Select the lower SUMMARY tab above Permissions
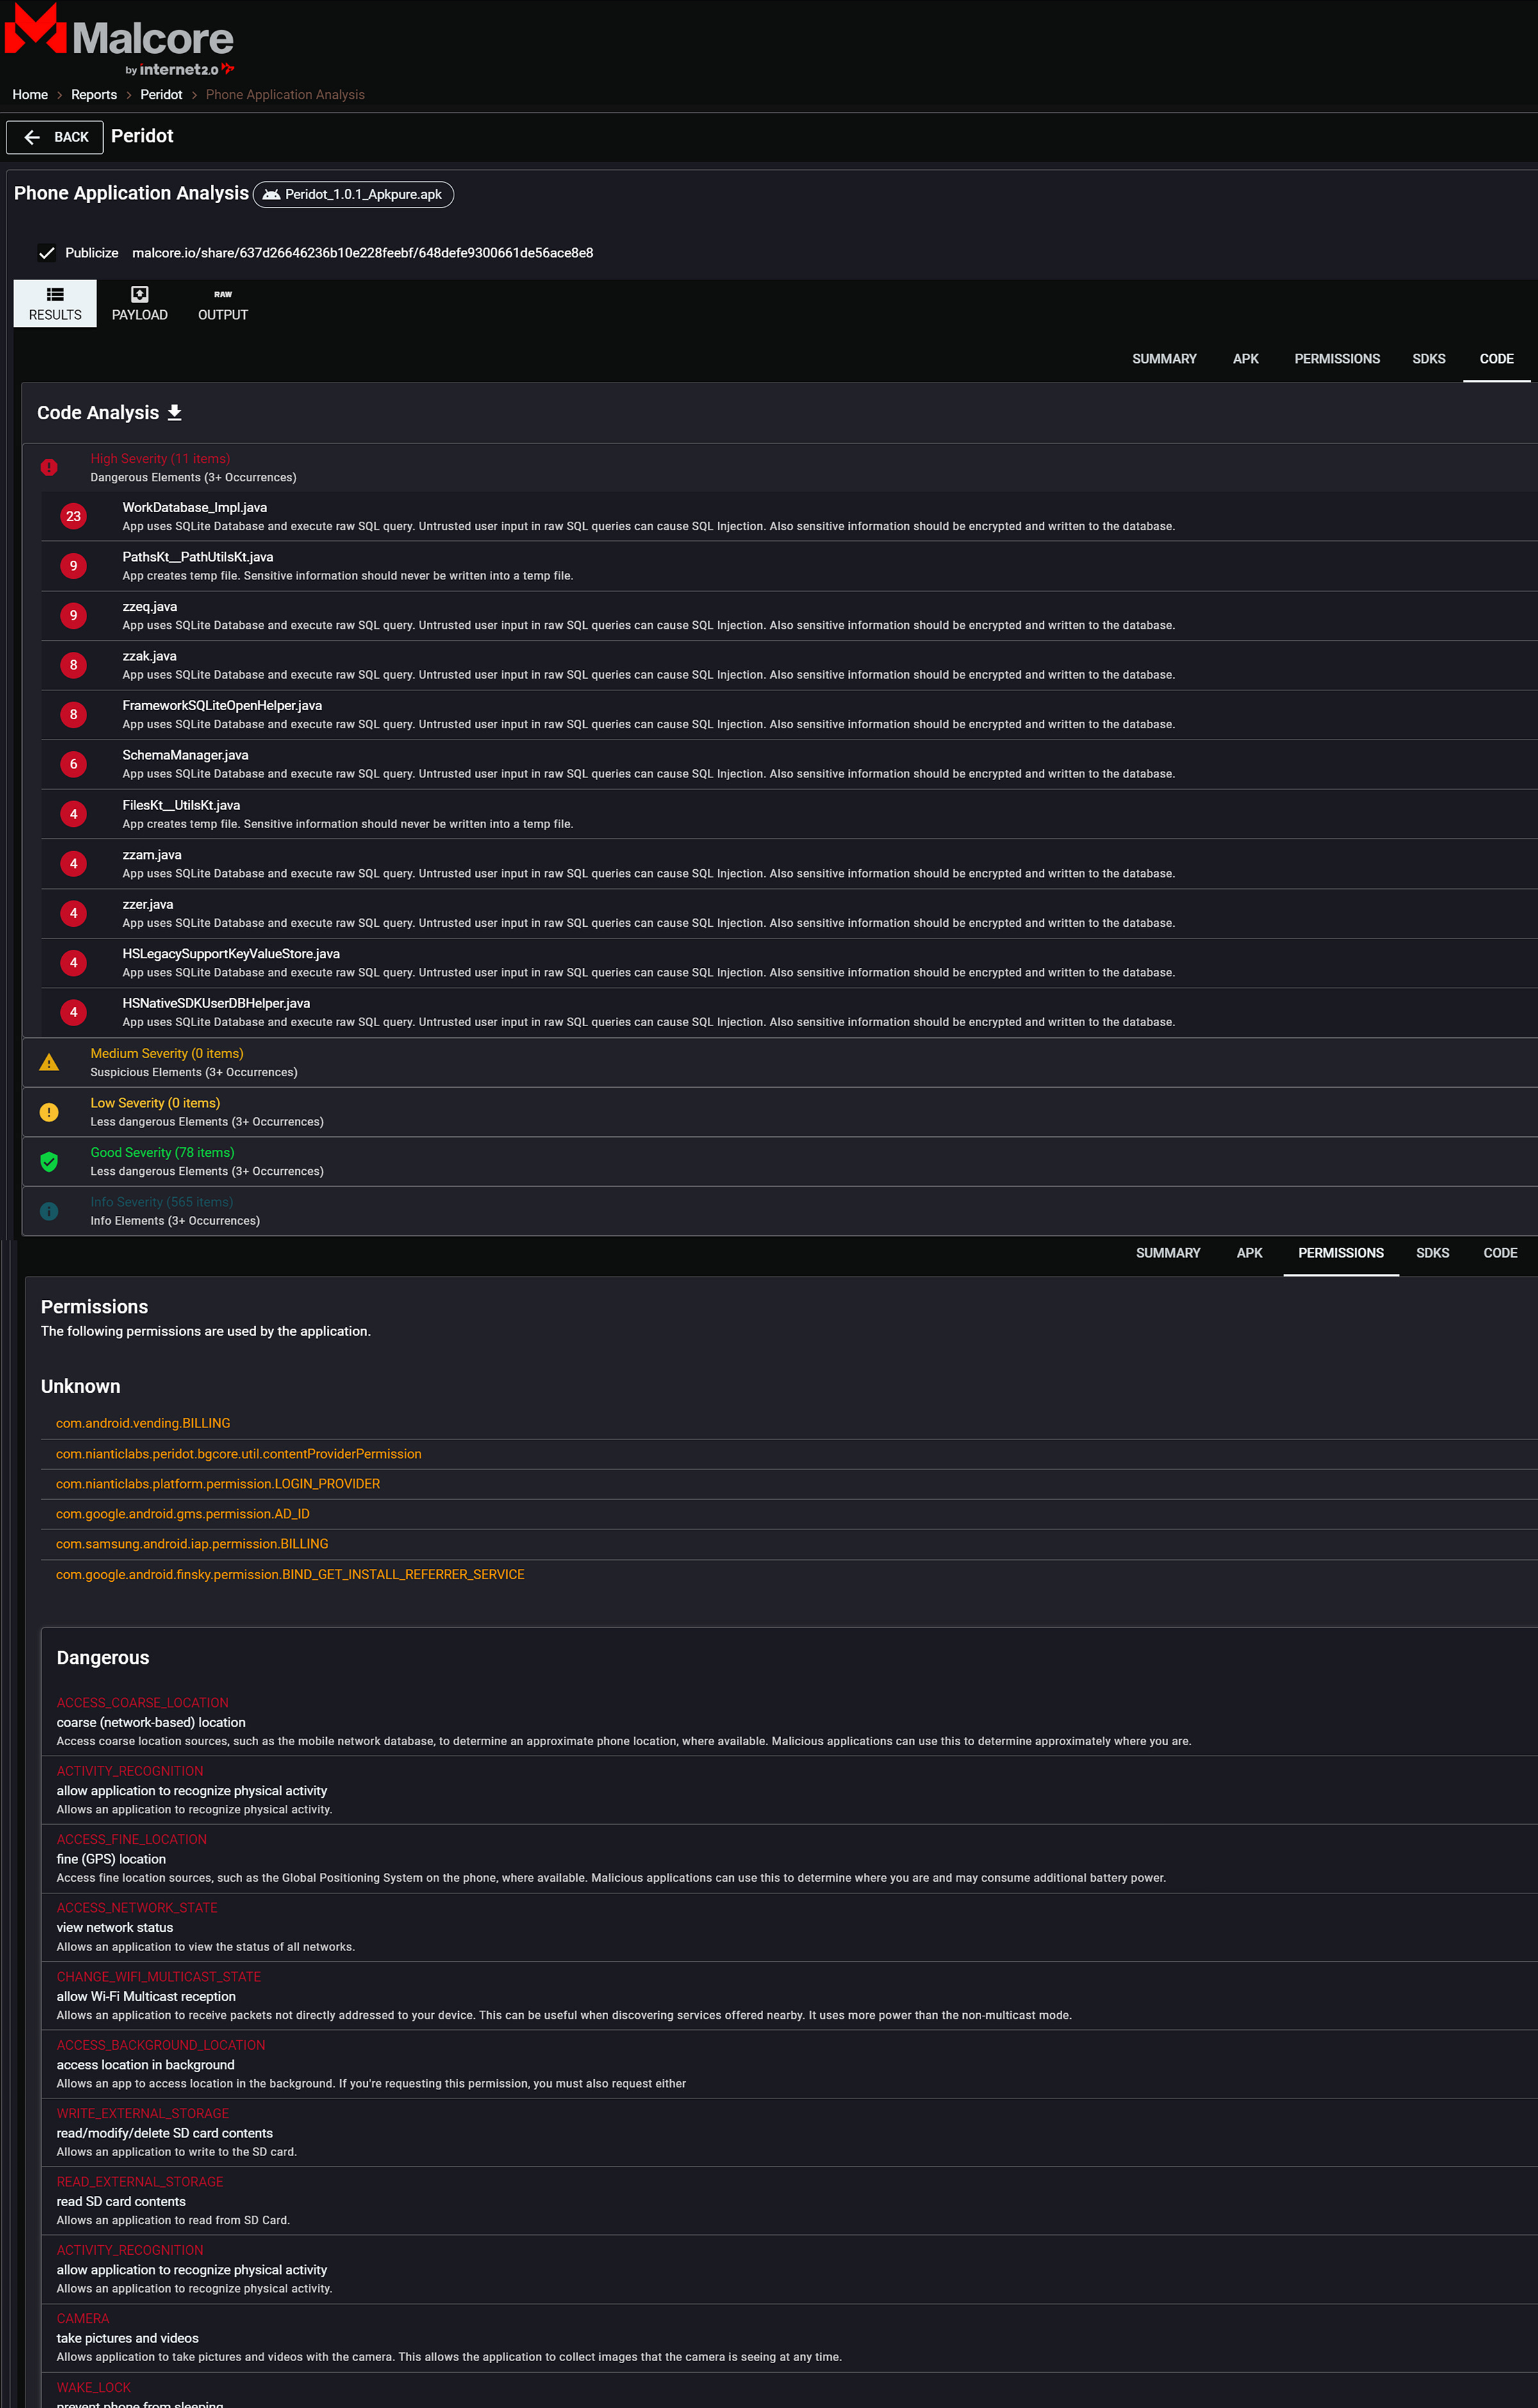This screenshot has height=2408, width=1538. 1168,1253
